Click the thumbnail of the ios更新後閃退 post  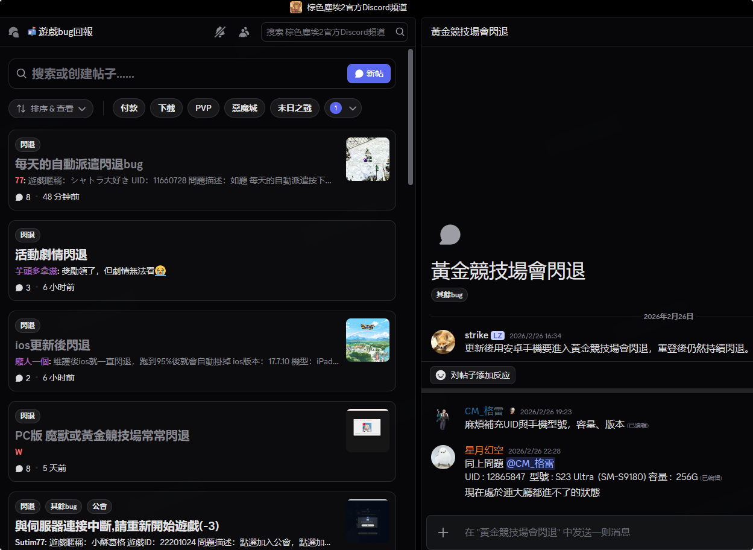point(368,340)
